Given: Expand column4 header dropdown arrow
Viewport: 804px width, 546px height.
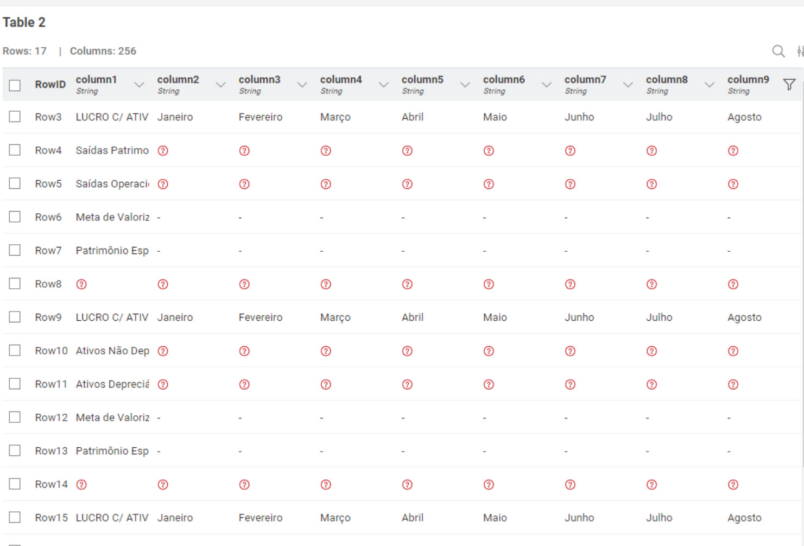Looking at the screenshot, I should 384,85.
